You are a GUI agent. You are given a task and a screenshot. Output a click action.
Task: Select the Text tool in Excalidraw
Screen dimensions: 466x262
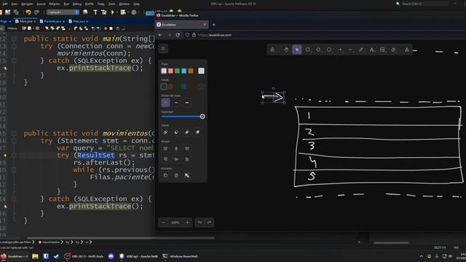pos(372,49)
